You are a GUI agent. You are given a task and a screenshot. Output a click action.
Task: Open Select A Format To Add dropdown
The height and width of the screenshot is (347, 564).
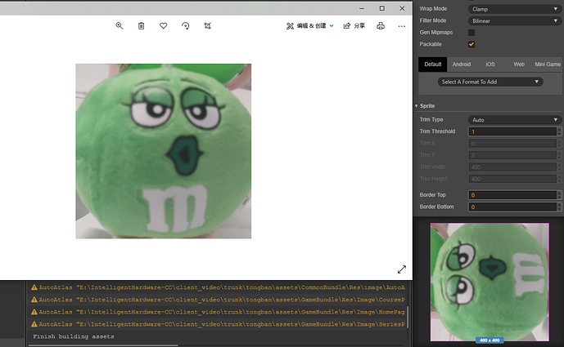(x=490, y=82)
